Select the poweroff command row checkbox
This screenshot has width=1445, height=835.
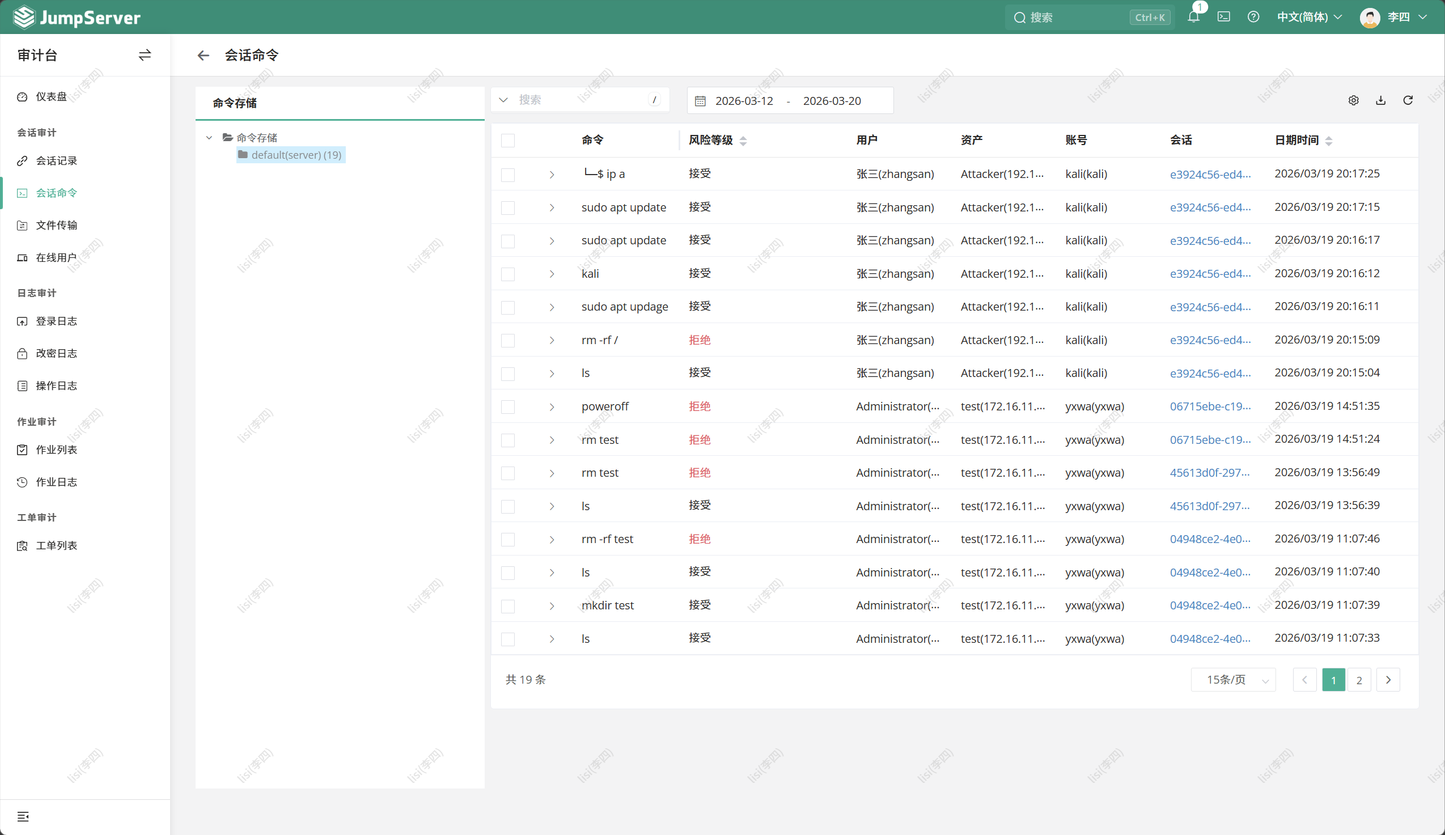pos(507,407)
